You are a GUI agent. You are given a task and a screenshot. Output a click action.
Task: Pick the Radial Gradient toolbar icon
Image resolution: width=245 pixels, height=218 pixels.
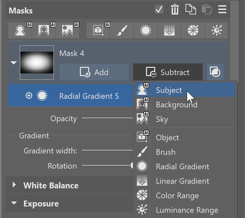[145, 31]
